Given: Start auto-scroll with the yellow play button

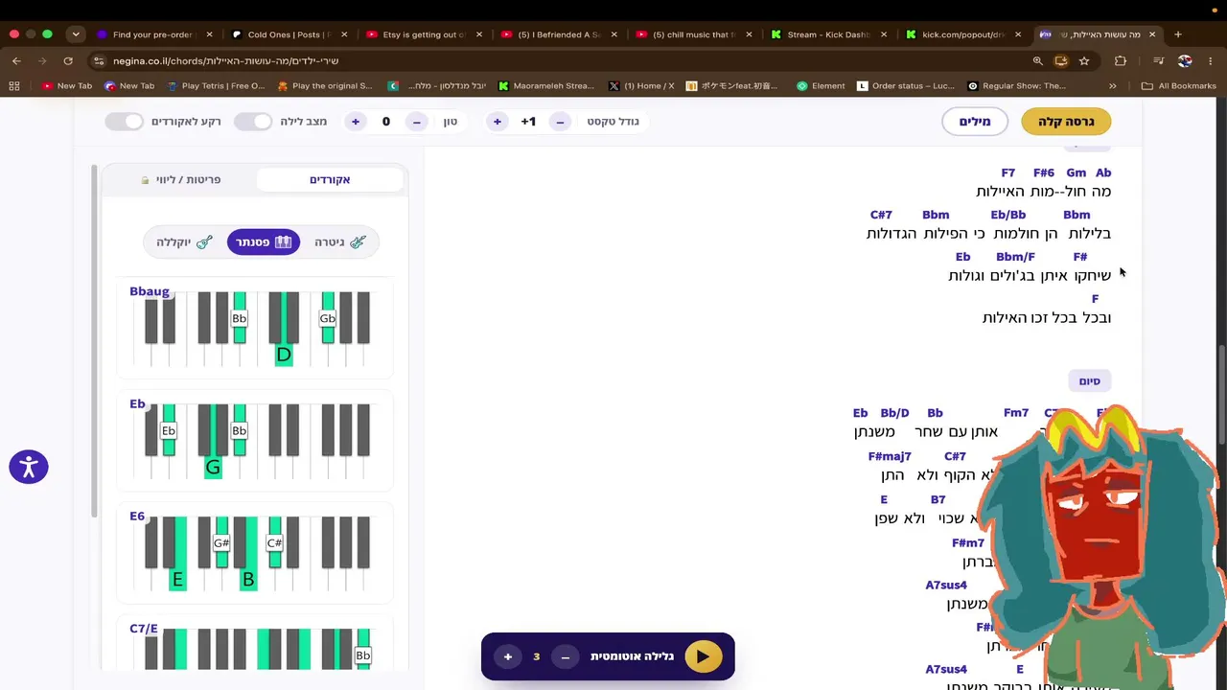Looking at the screenshot, I should pos(703,656).
